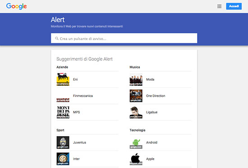Select the Android suggestion text
The width and height of the screenshot is (248, 168).
coord(152,142)
